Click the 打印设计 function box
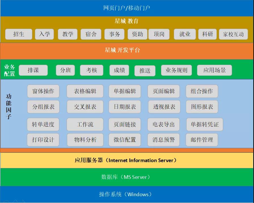Image resolution: width=254 pixels, height=203 pixels. tap(43, 140)
